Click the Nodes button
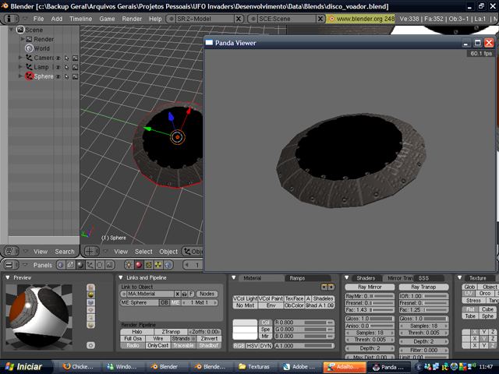This screenshot has height=374, width=499. tap(207, 294)
